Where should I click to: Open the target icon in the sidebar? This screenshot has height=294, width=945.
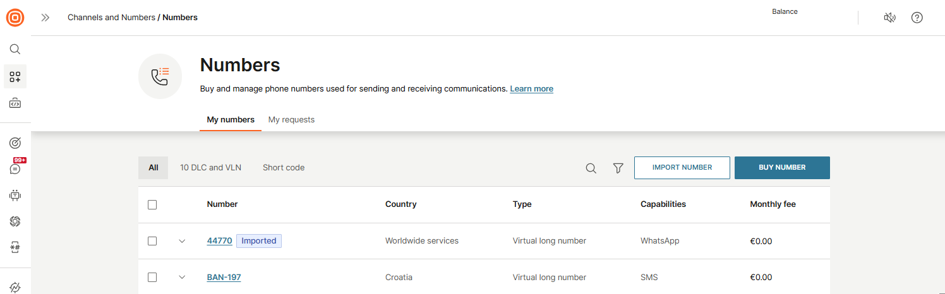pos(15,143)
